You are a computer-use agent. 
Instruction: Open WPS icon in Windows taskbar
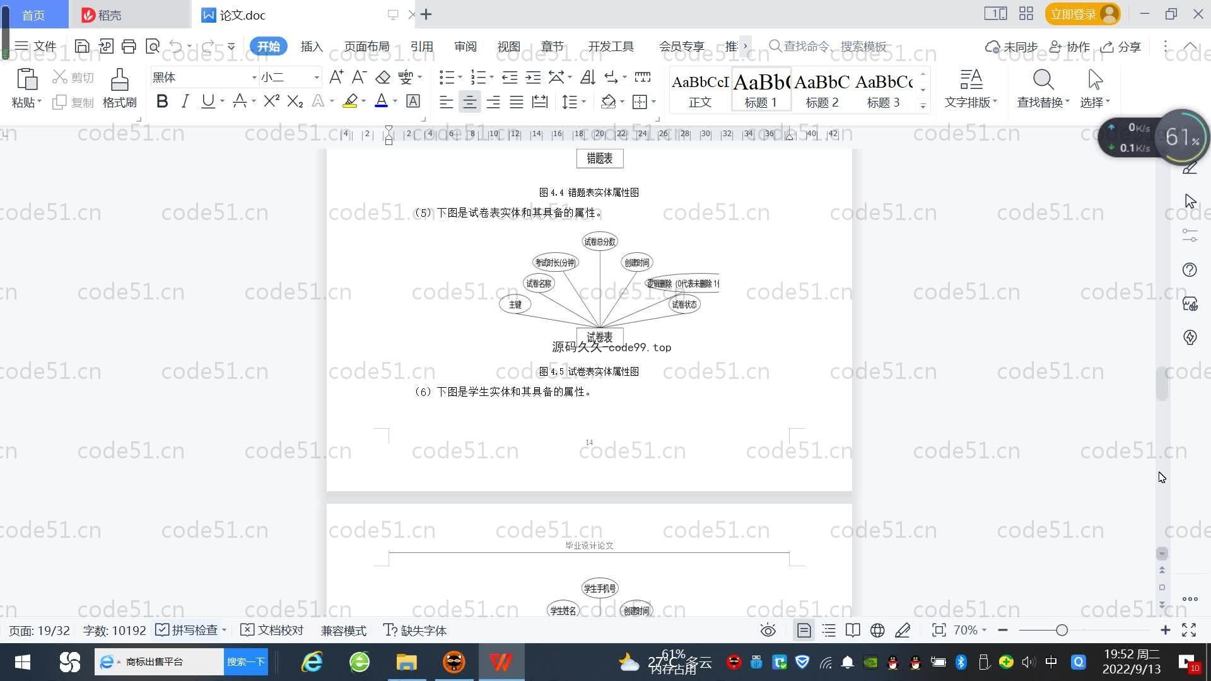(501, 661)
